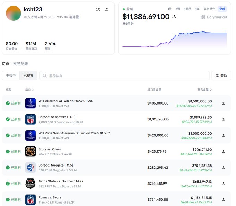Screen dimensions: 236x206
Task: Click the $0.00 持倉價值 stat
Action: pos(11,46)
